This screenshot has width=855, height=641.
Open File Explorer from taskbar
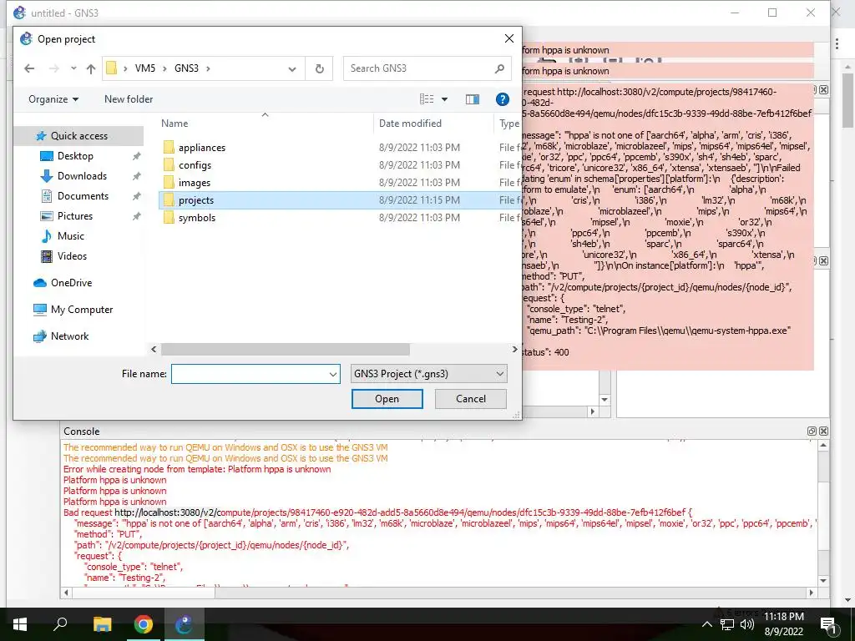coord(102,624)
